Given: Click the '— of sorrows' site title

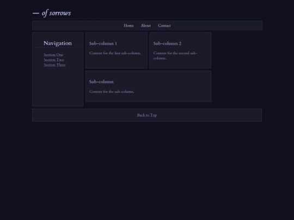Looking at the screenshot, I should tap(52, 13).
